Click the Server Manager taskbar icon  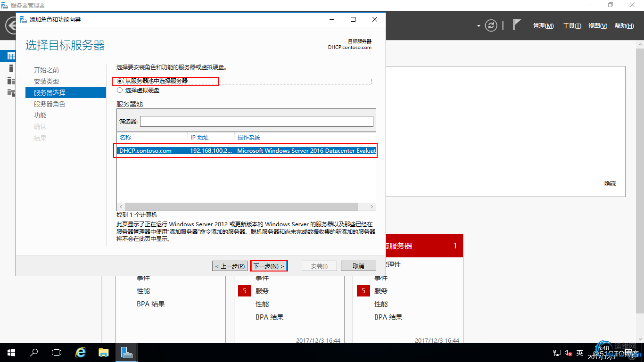click(x=126, y=353)
